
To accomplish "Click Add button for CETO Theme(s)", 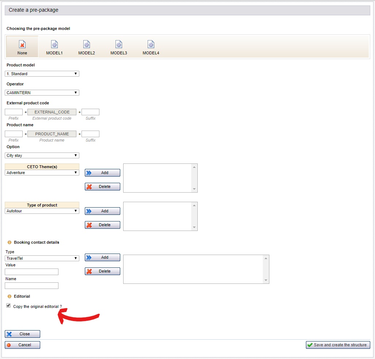I will pyautogui.click(x=102, y=173).
